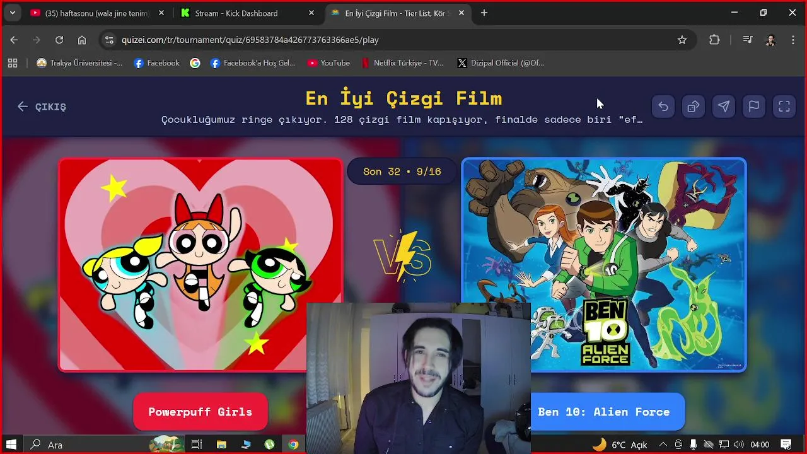Click the En İyi Çizgi Film title
This screenshot has width=807, height=454.
click(403, 98)
